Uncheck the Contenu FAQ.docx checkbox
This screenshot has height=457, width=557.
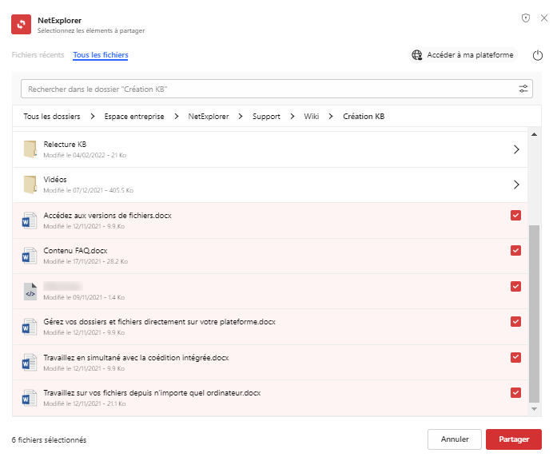click(x=515, y=251)
